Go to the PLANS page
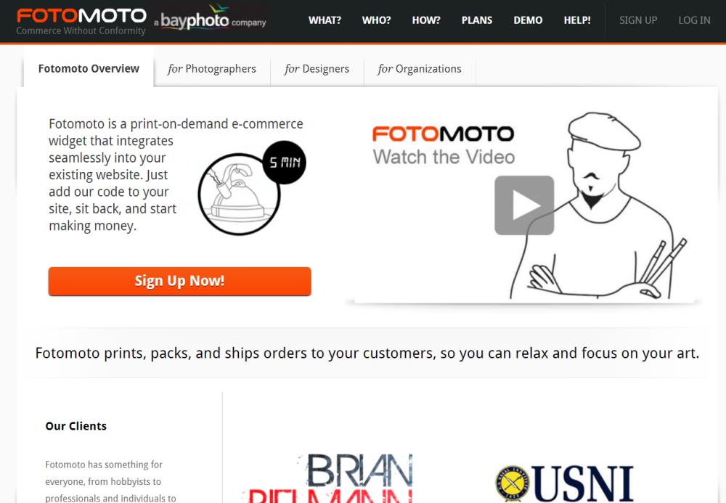Screen dimensions: 726x503 (x=477, y=20)
